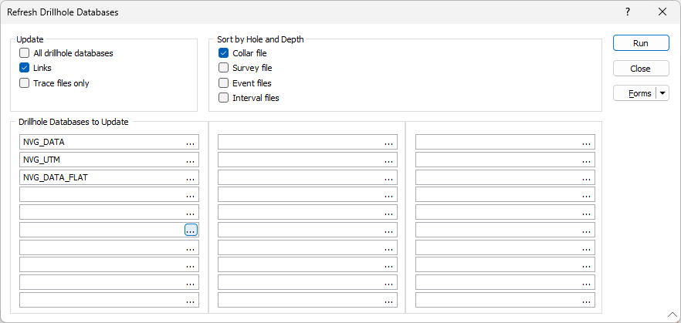Click the ellipsis in the first right-column field
The image size is (681, 323).
point(586,142)
